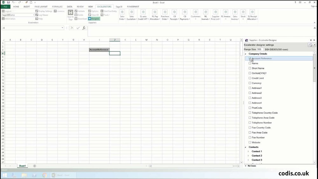318x179 pixels.
Task: Check the Telephone Number checkbox
Action: coord(250,123)
